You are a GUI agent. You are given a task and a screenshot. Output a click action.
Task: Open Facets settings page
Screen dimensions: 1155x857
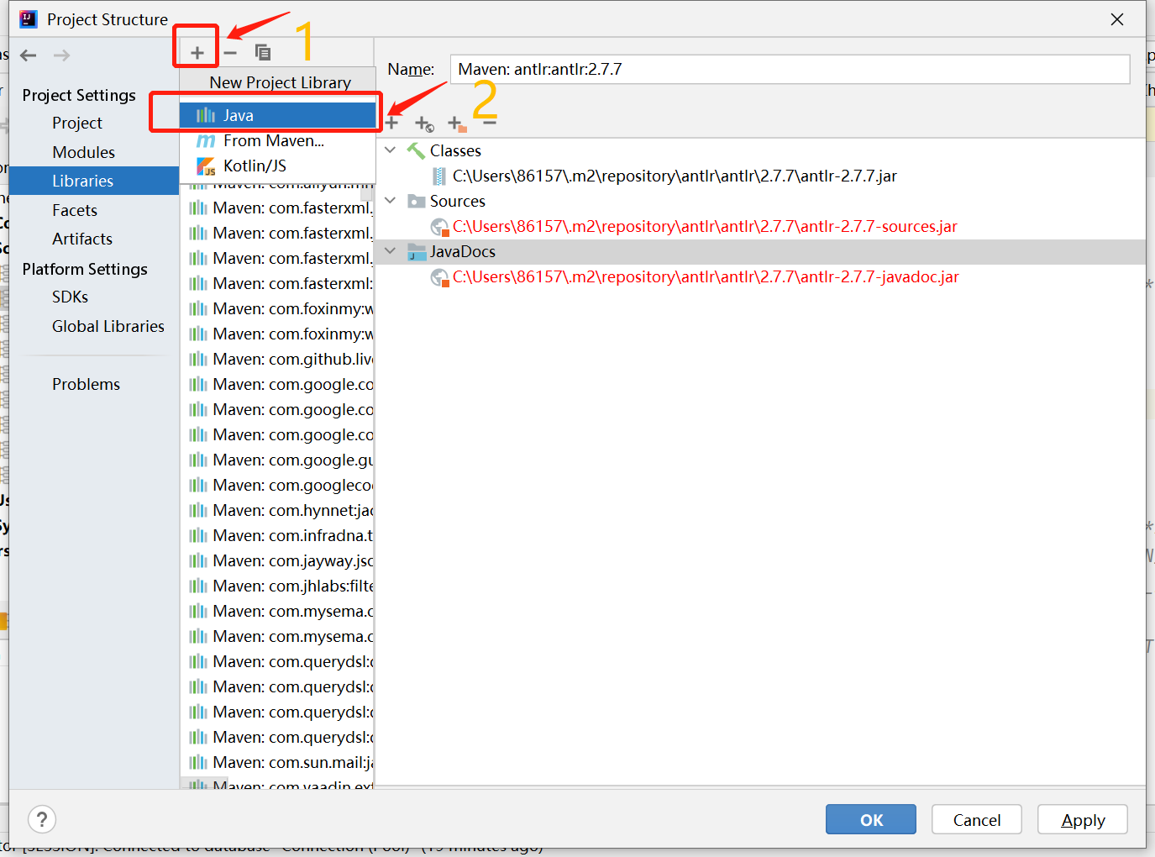pyautogui.click(x=75, y=210)
